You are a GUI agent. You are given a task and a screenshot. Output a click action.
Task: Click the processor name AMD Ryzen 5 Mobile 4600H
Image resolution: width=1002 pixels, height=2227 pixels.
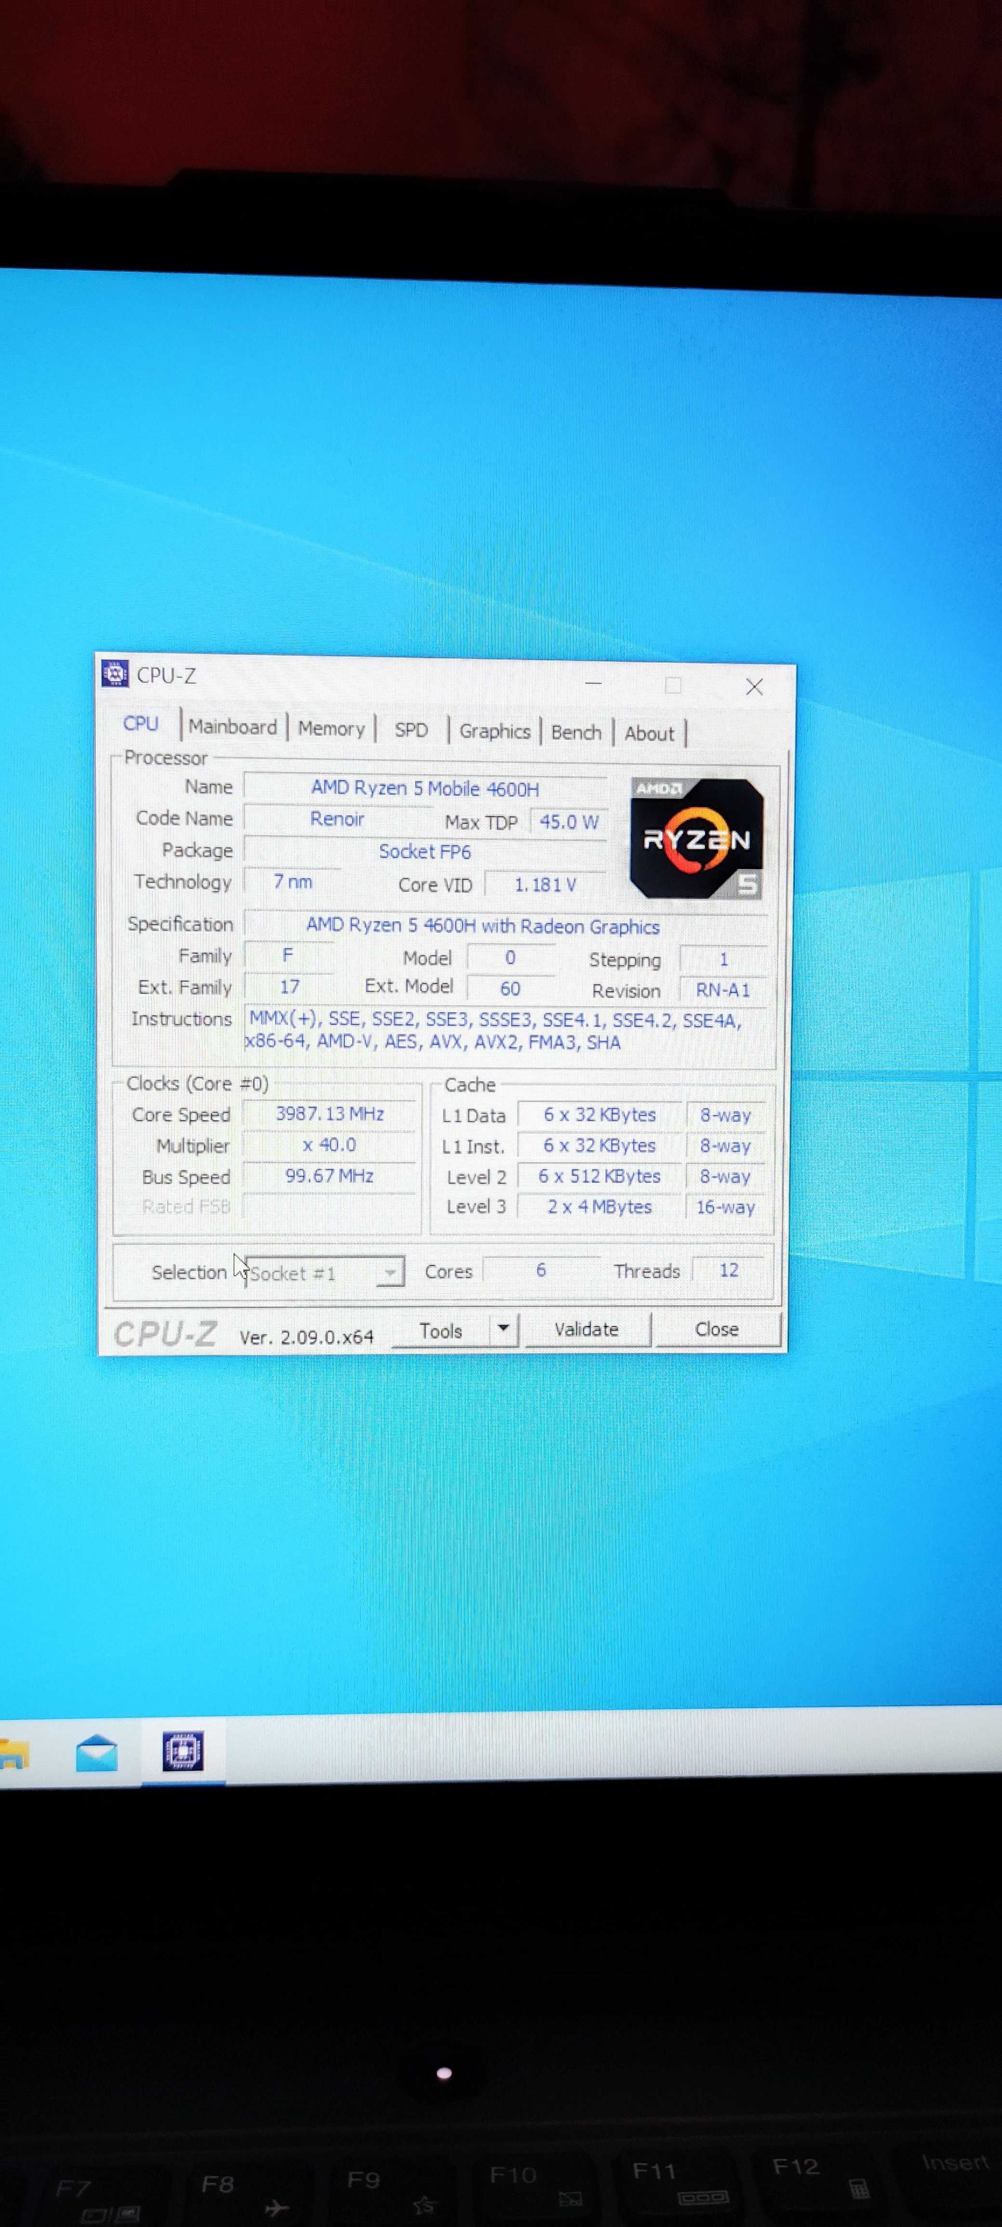pyautogui.click(x=424, y=788)
